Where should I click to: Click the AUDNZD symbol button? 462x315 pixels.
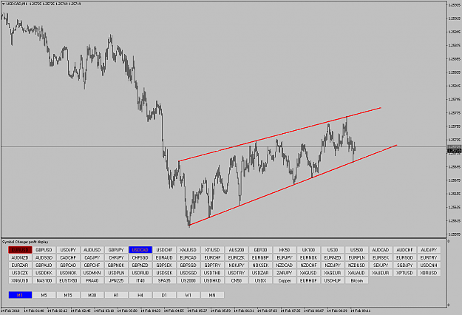pos(20,257)
